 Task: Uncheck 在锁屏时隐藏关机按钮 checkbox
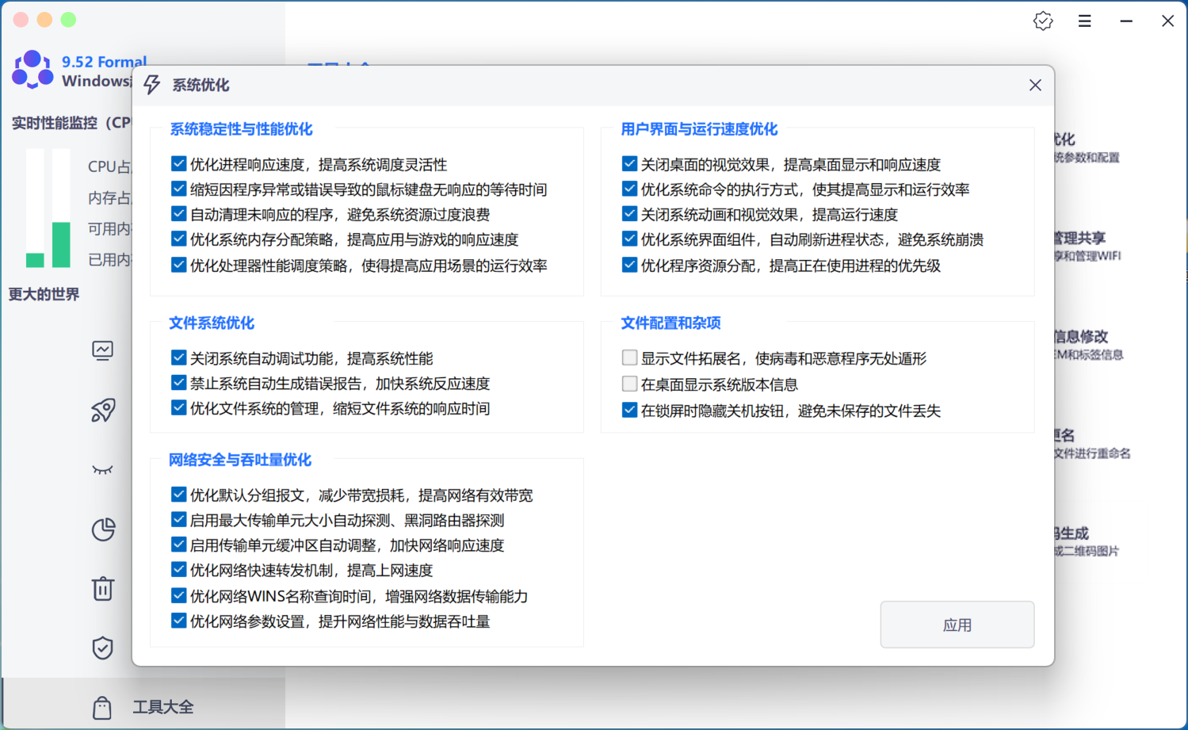click(630, 411)
